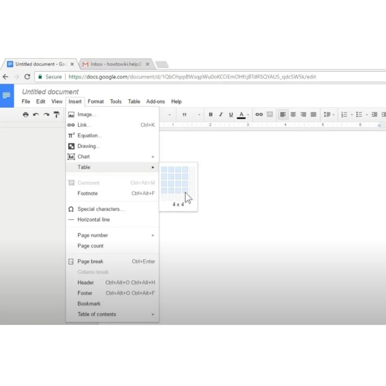The image size is (386, 386).
Task: Choose Special characters... entry
Action: (x=112, y=209)
